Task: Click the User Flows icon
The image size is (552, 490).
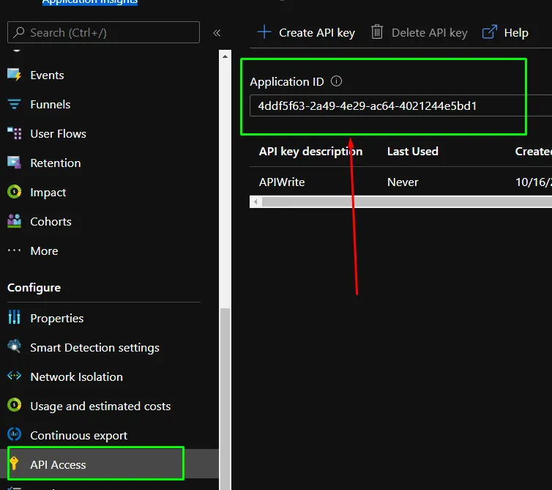Action: 15,133
